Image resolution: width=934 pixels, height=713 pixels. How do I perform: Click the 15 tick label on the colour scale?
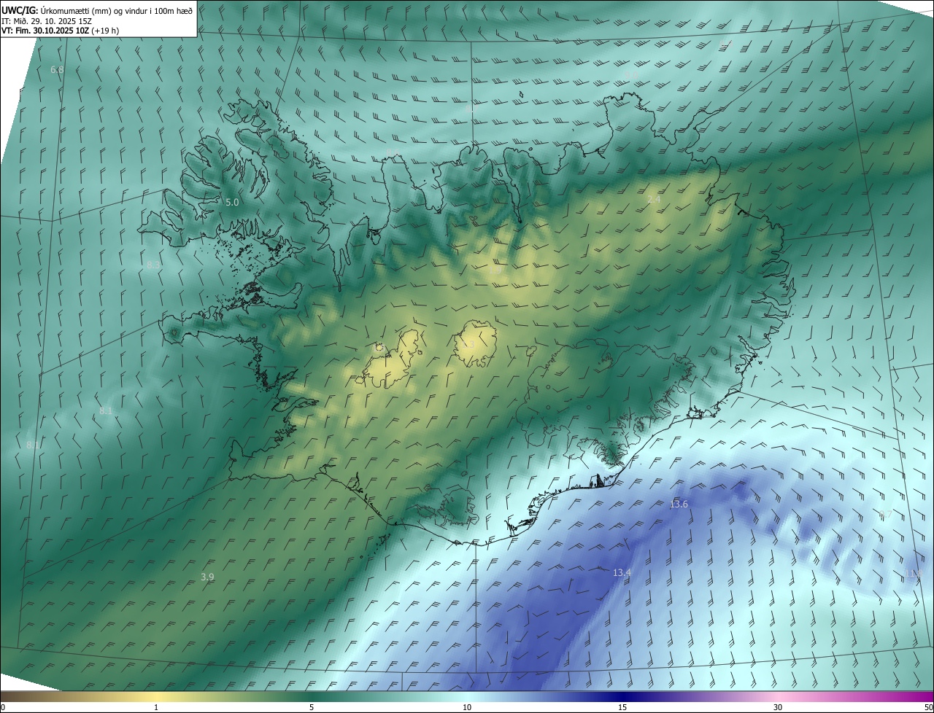coord(622,708)
